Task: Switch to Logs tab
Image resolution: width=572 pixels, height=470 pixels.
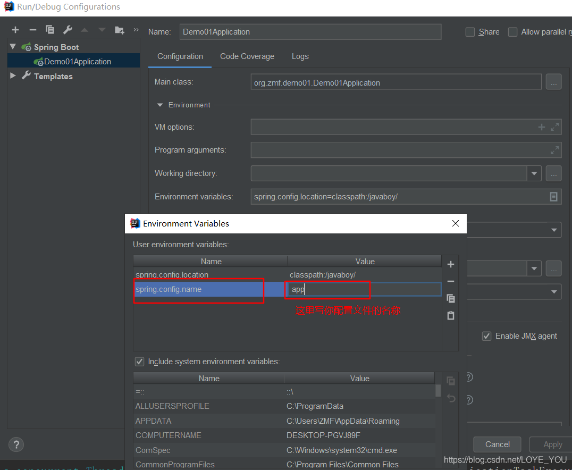Action: [300, 56]
